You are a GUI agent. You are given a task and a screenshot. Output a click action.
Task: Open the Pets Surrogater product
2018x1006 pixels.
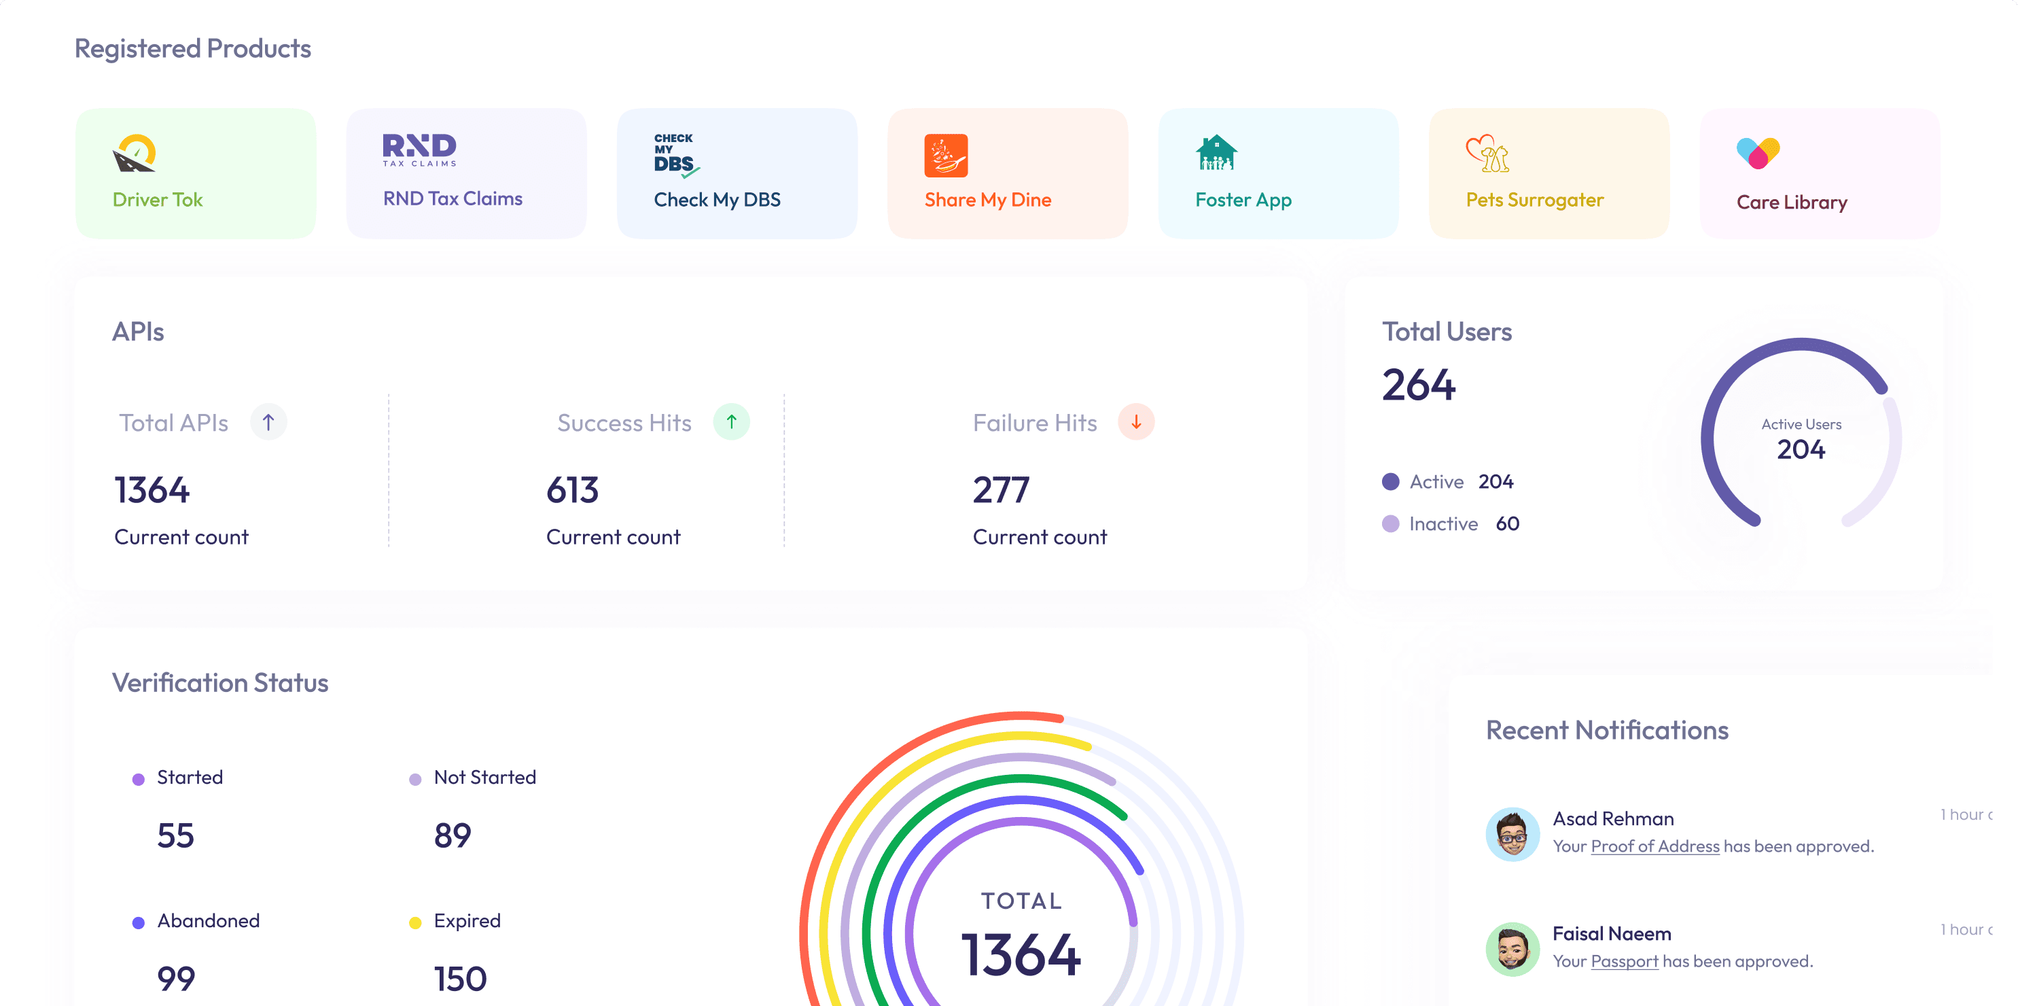(x=1548, y=173)
